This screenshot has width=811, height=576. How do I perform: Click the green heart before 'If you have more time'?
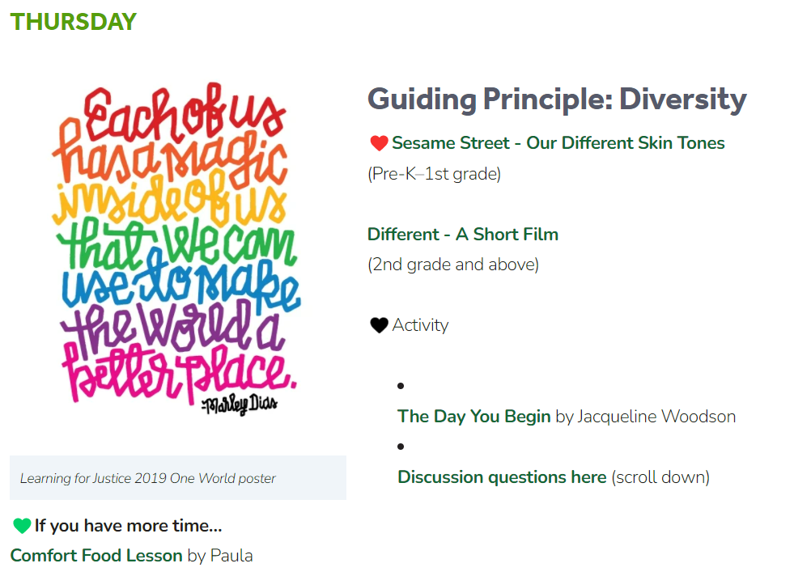[22, 526]
